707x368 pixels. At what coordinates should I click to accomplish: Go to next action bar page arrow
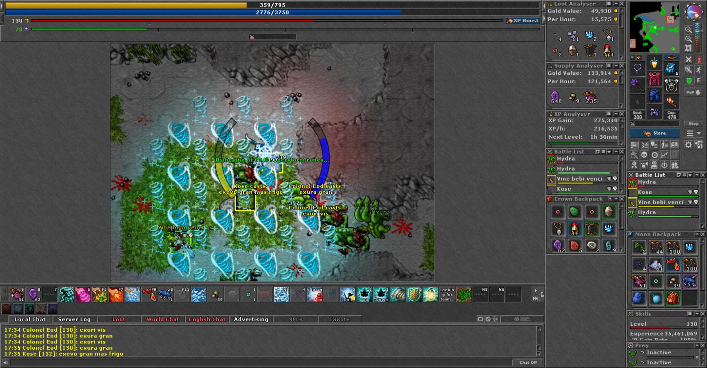tap(535, 291)
